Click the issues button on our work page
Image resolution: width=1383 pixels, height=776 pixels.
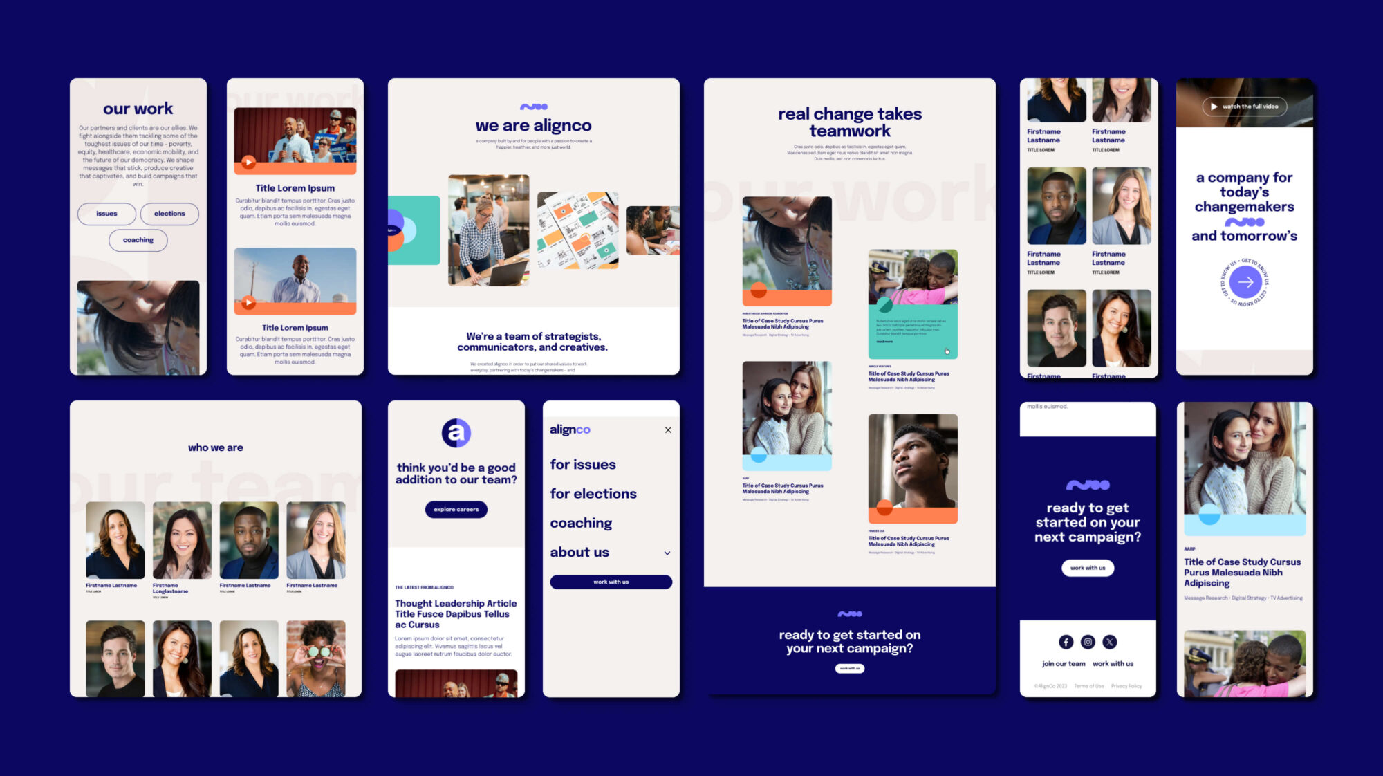(105, 214)
